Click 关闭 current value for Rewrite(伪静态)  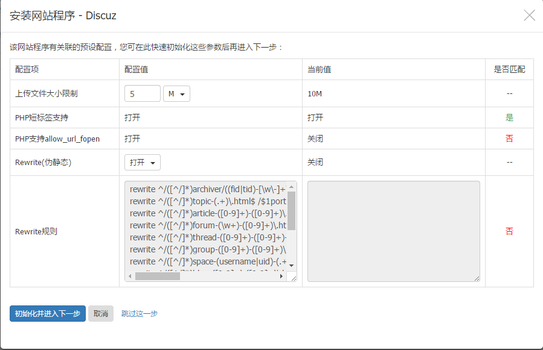[315, 162]
